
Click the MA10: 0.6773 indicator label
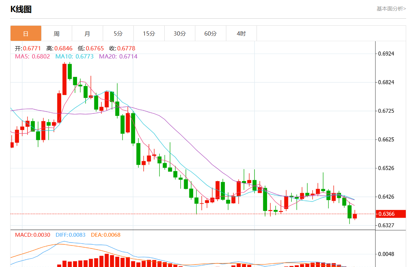(x=75, y=56)
